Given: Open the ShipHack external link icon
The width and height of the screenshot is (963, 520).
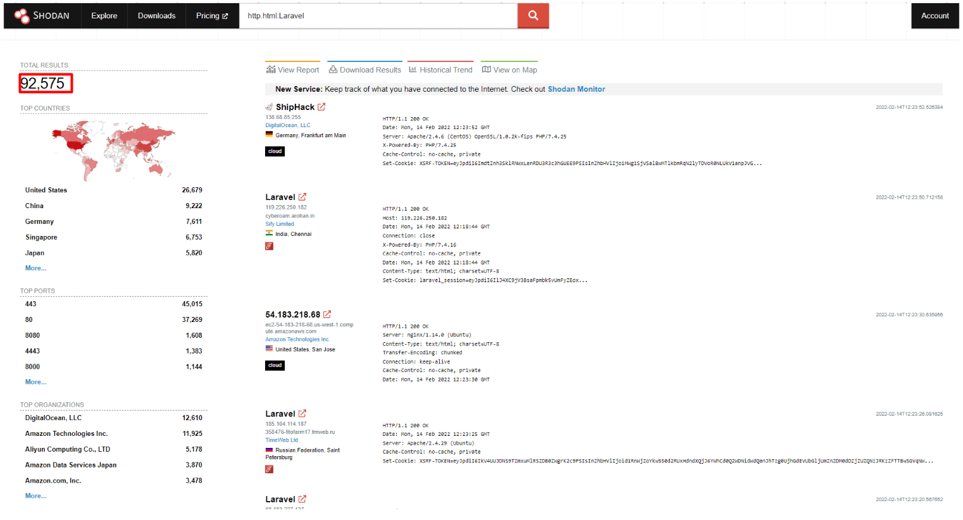Looking at the screenshot, I should pos(321,107).
